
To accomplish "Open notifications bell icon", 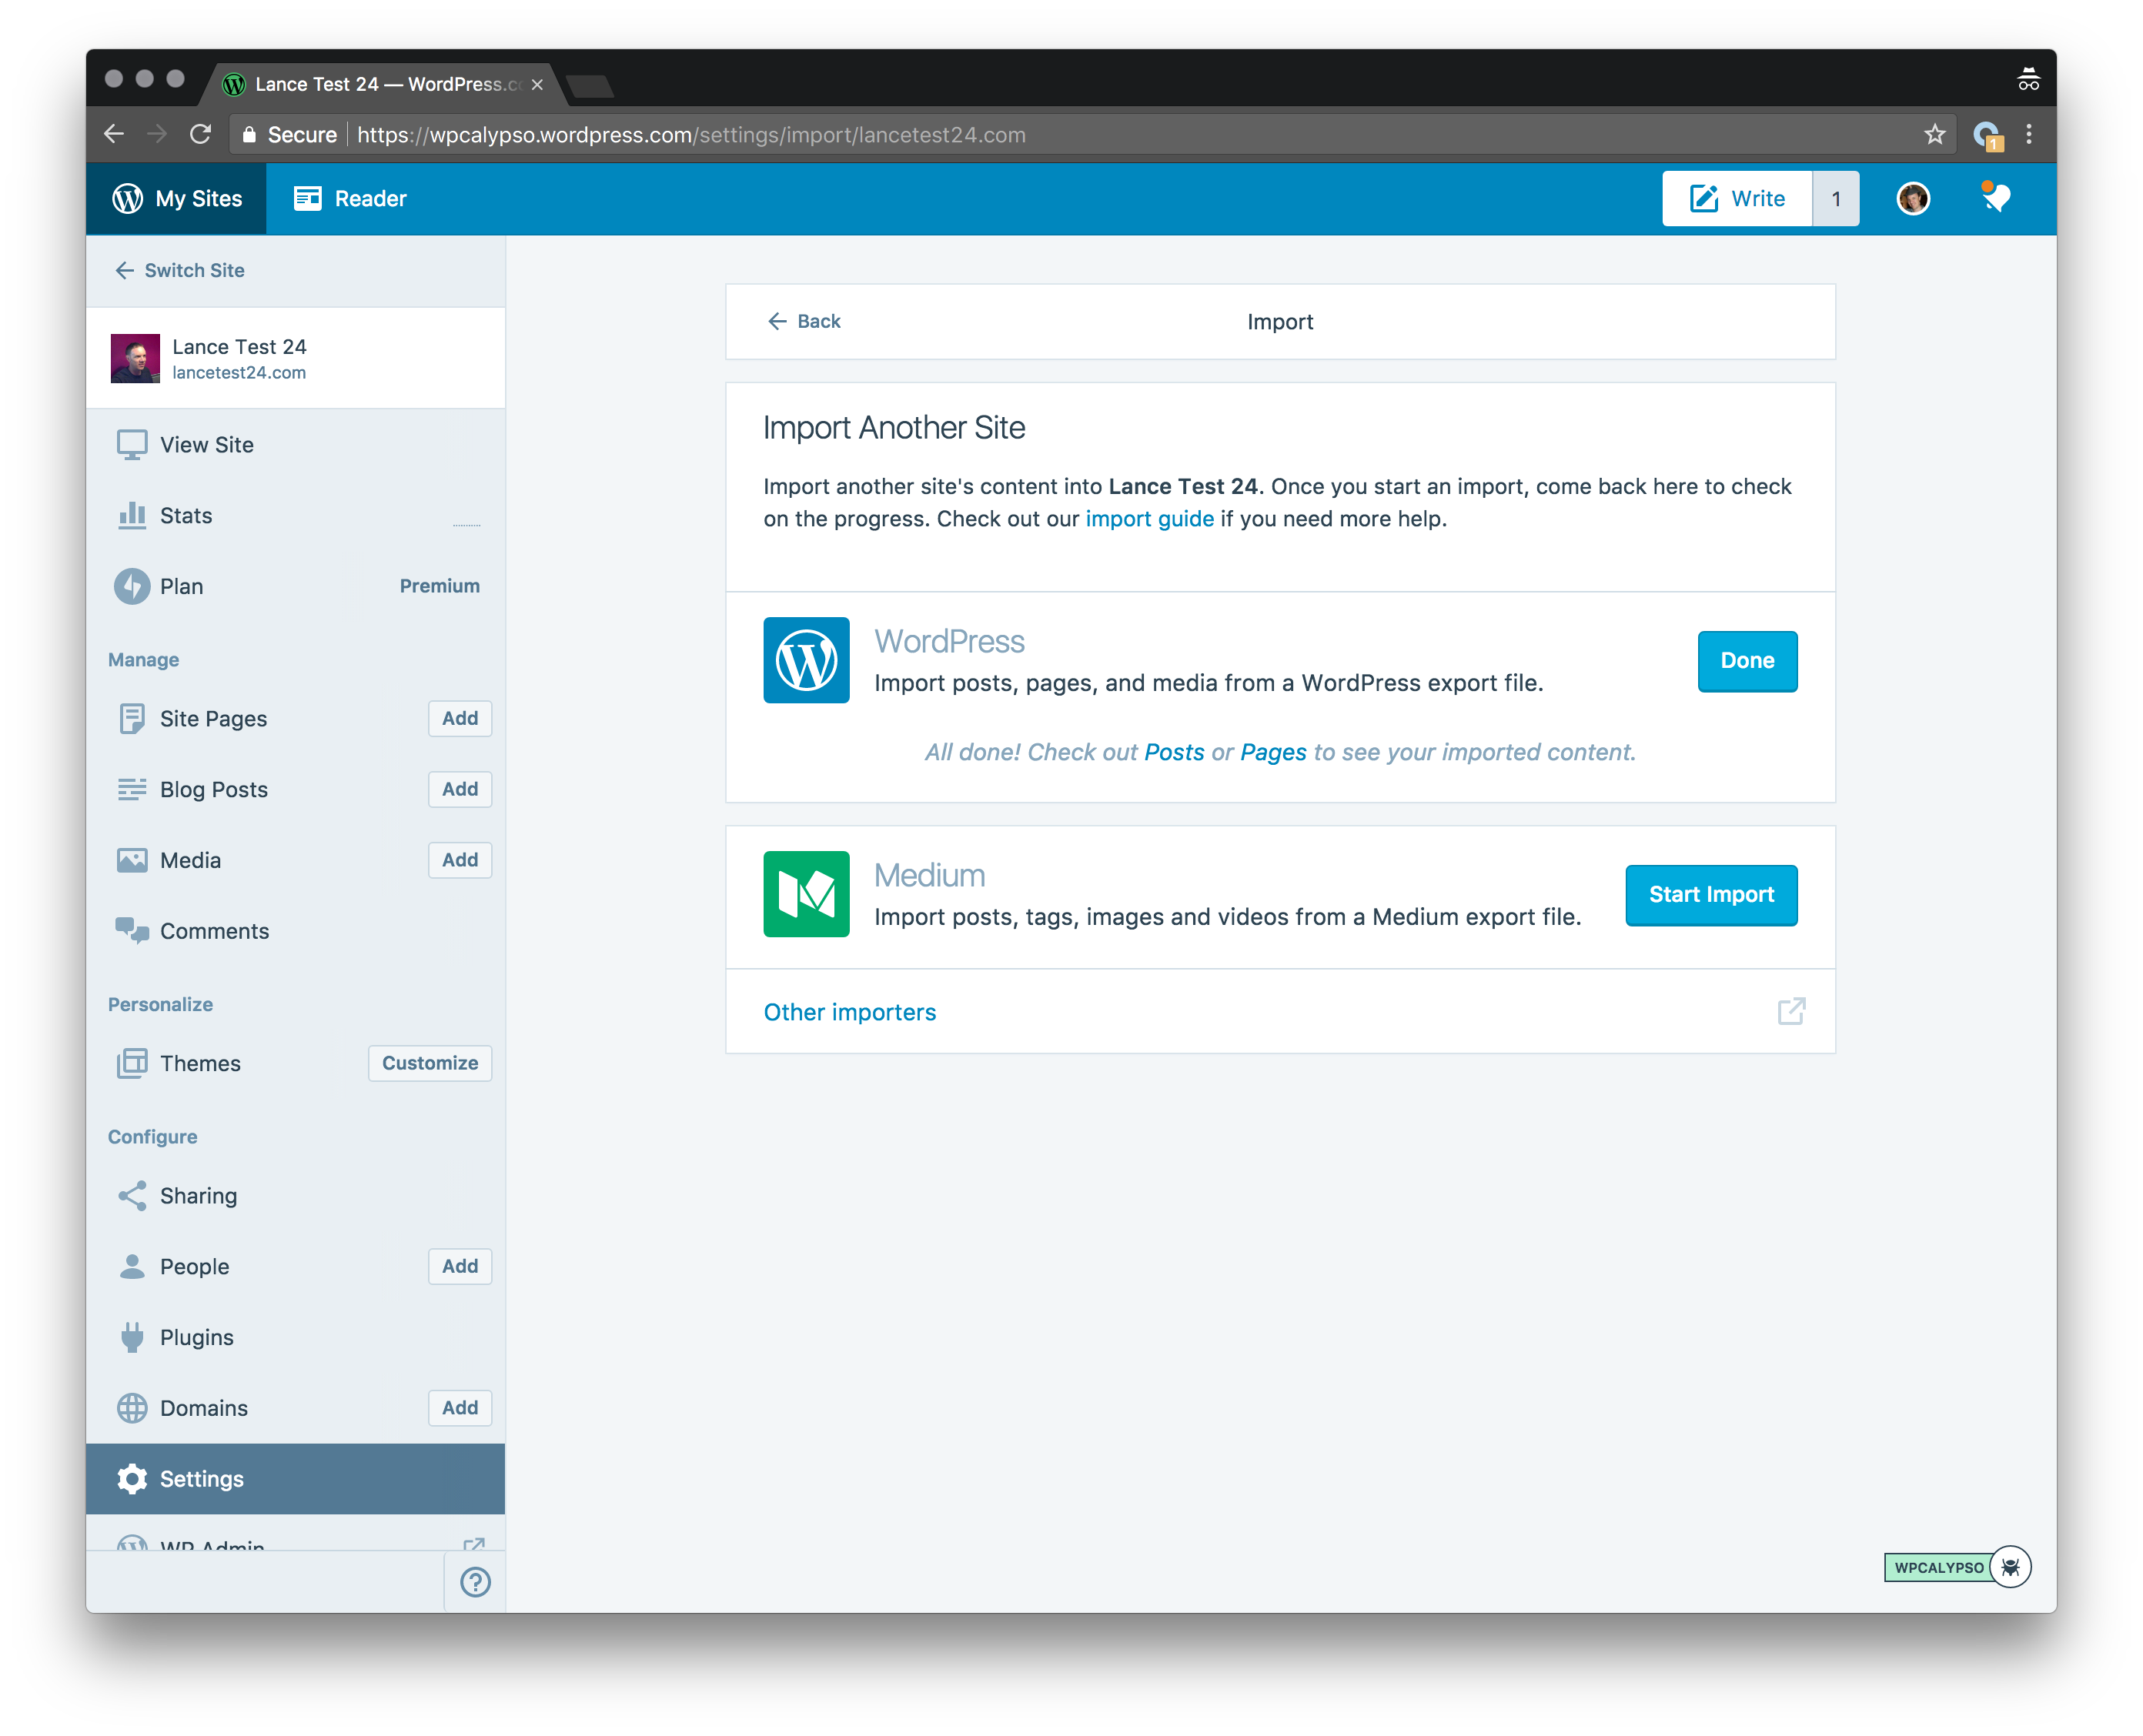I will pyautogui.click(x=1995, y=198).
